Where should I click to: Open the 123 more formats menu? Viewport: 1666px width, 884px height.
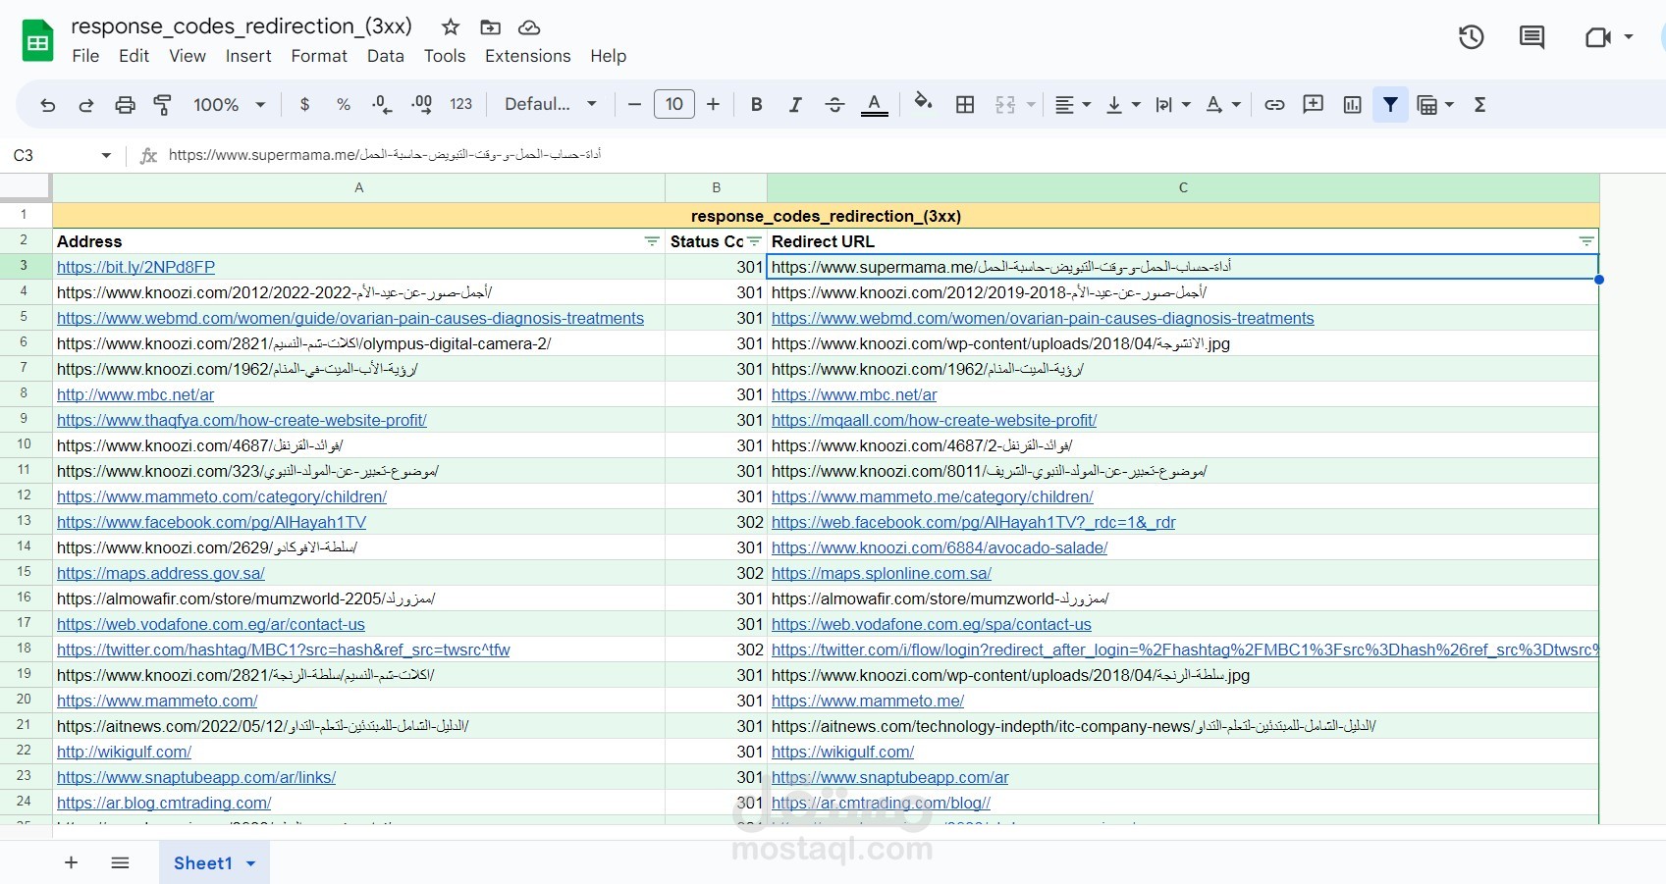pyautogui.click(x=461, y=105)
